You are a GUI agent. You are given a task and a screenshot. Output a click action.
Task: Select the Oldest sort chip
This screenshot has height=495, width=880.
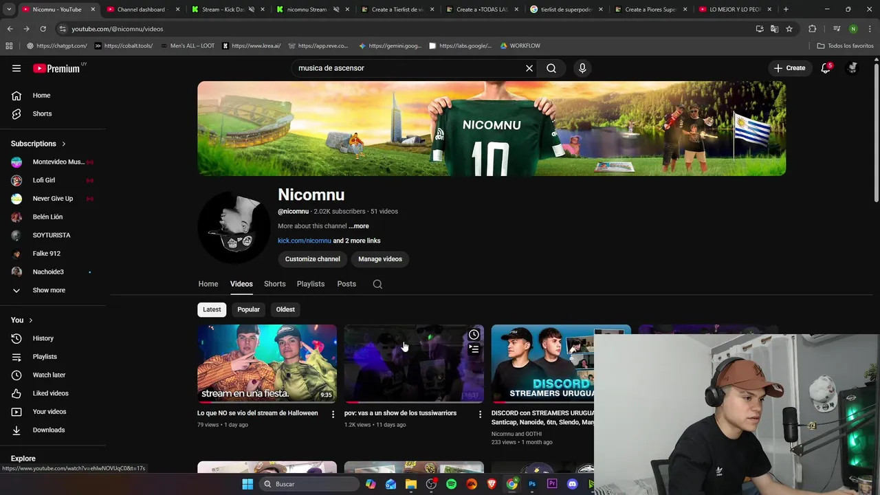285,309
